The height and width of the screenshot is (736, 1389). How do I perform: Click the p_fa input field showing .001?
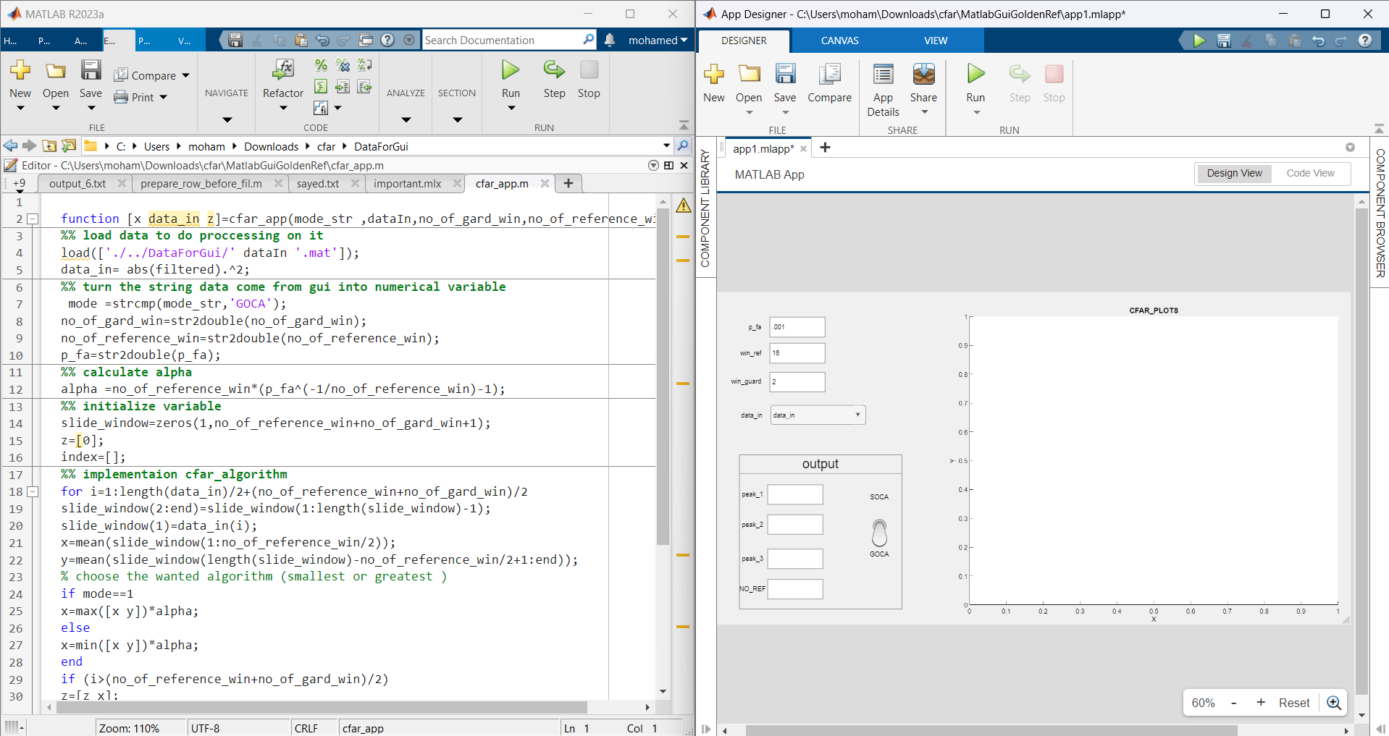tap(797, 326)
